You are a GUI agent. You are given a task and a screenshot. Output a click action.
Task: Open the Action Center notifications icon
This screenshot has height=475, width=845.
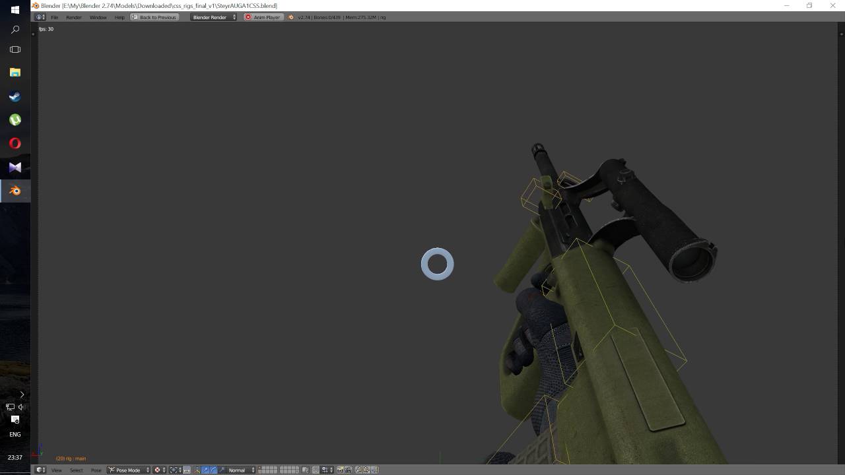click(15, 420)
